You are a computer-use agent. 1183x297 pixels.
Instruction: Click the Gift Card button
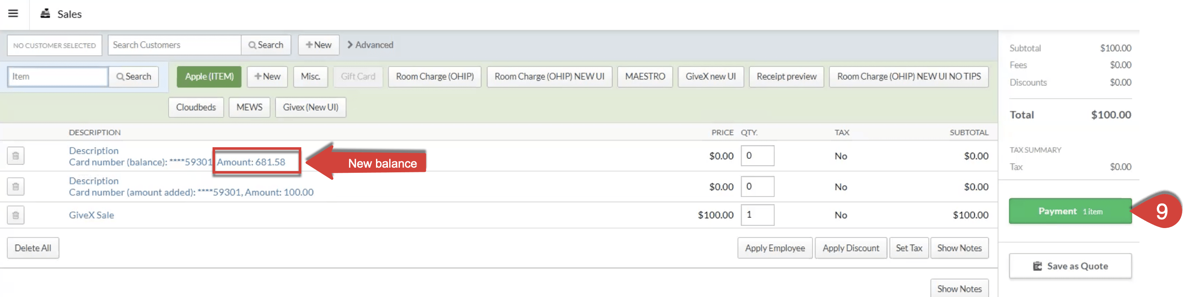tap(358, 77)
